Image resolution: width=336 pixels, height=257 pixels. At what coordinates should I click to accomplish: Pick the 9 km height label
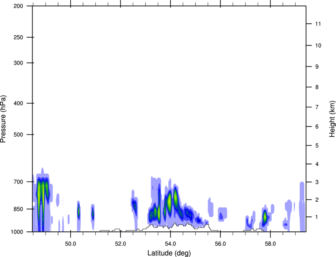[317, 67]
